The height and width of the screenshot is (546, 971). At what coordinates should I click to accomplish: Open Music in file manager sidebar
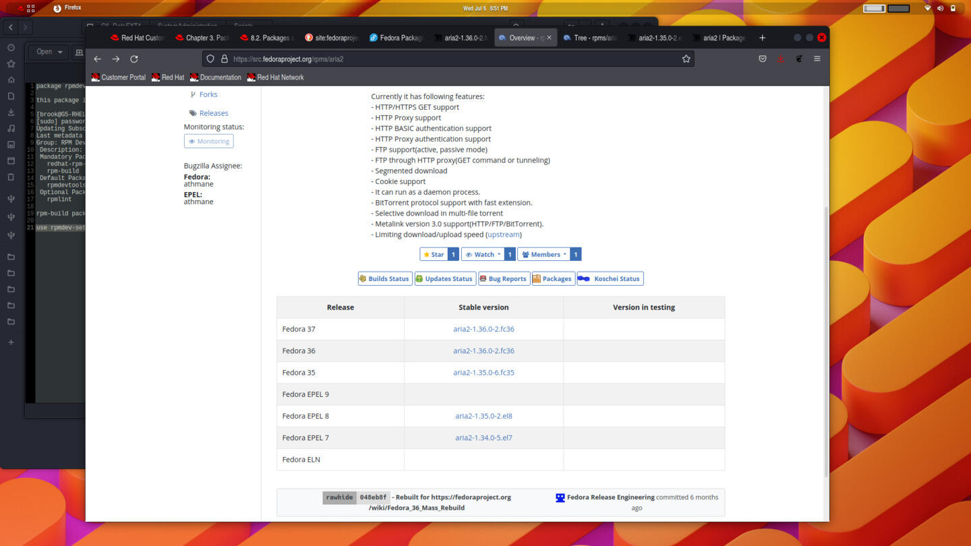tap(11, 128)
